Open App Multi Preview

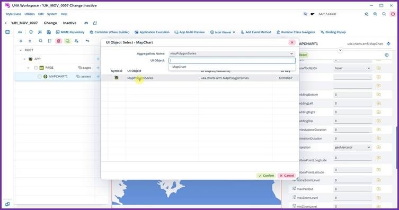pyautogui.click(x=190, y=32)
